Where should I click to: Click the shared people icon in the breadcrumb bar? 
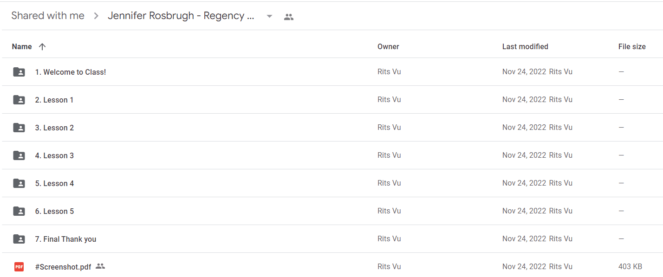click(289, 17)
